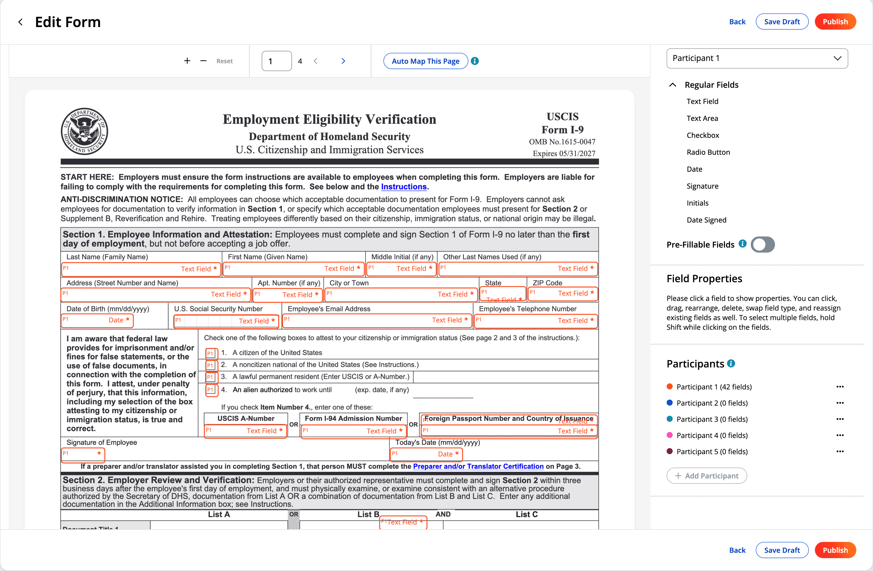Click info icon beside Participants heading
Viewport: 873px width, 571px height.
(x=731, y=364)
